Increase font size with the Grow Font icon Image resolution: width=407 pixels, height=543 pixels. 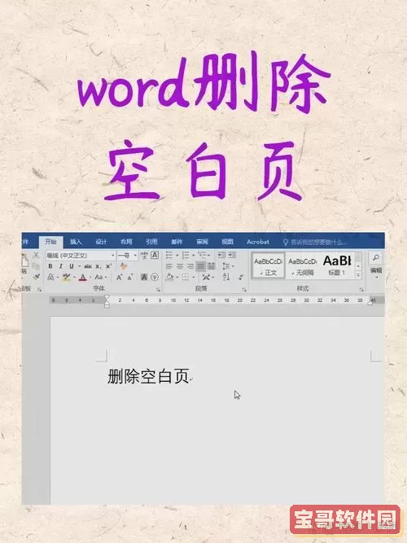pos(119,277)
